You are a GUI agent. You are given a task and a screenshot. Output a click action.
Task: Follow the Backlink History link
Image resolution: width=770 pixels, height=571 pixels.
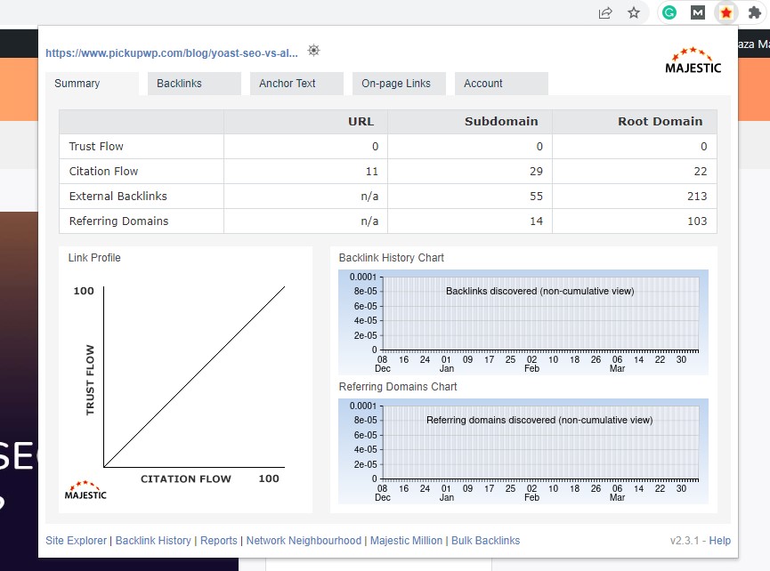(x=153, y=541)
